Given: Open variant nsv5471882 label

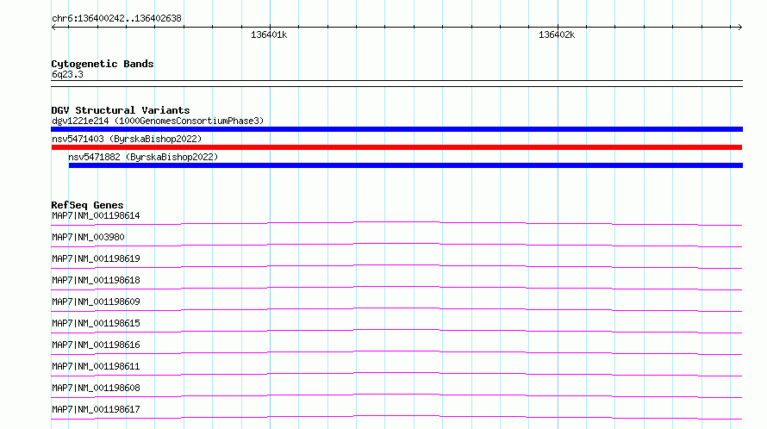Looking at the screenshot, I should tap(143, 157).
